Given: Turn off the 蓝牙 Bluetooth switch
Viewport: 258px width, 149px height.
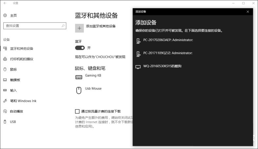Looking at the screenshot, I should click(x=80, y=48).
